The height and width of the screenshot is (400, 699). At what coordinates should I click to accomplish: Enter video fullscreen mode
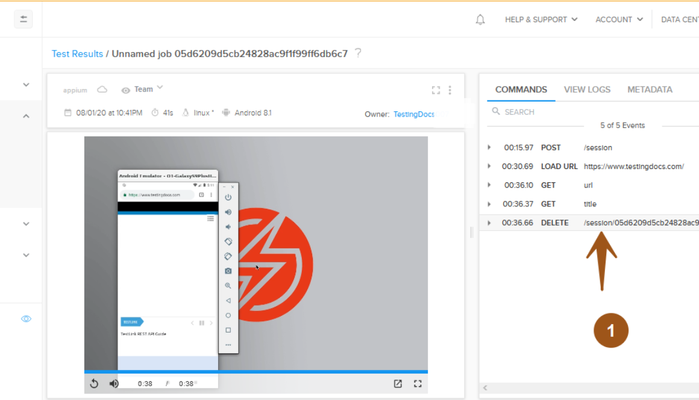pos(418,384)
